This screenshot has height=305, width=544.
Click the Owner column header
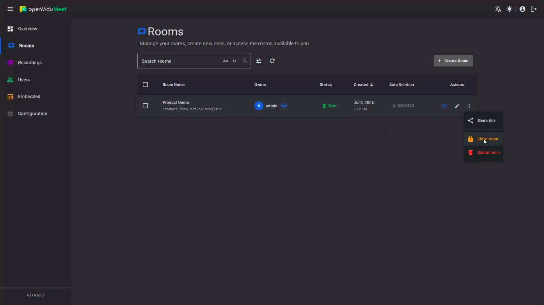pyautogui.click(x=260, y=85)
